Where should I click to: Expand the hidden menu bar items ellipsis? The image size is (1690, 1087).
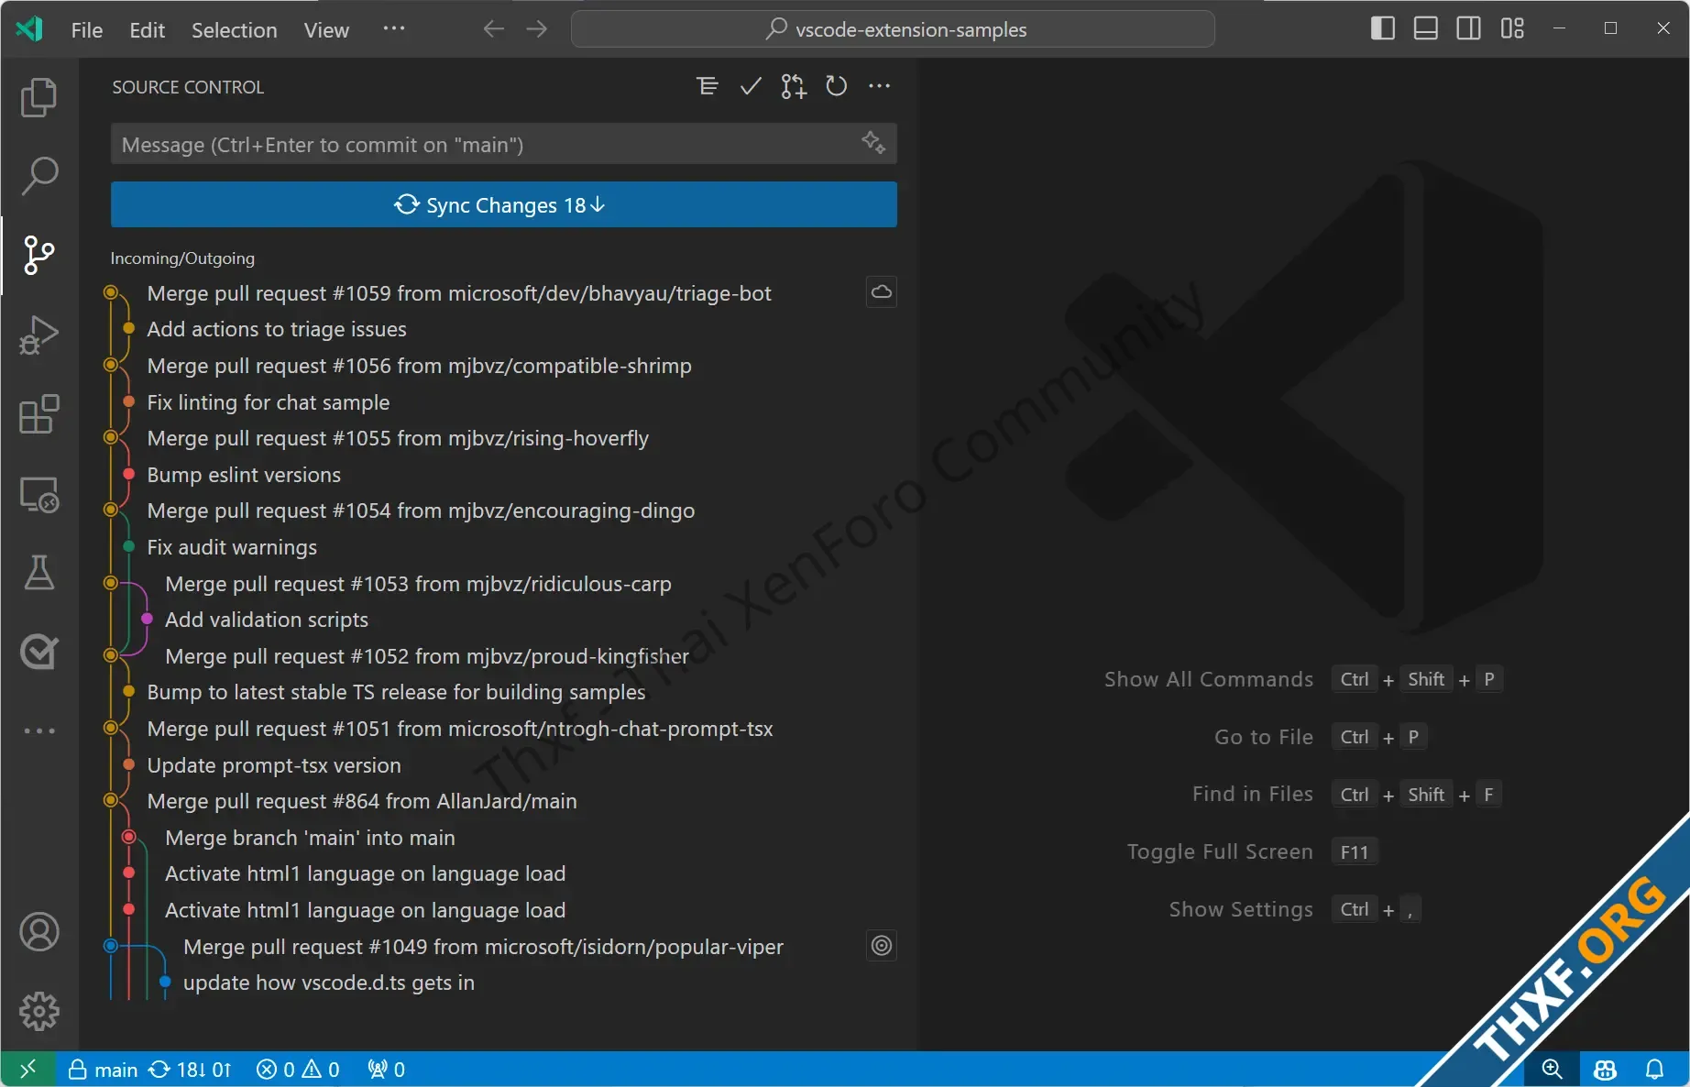(393, 28)
